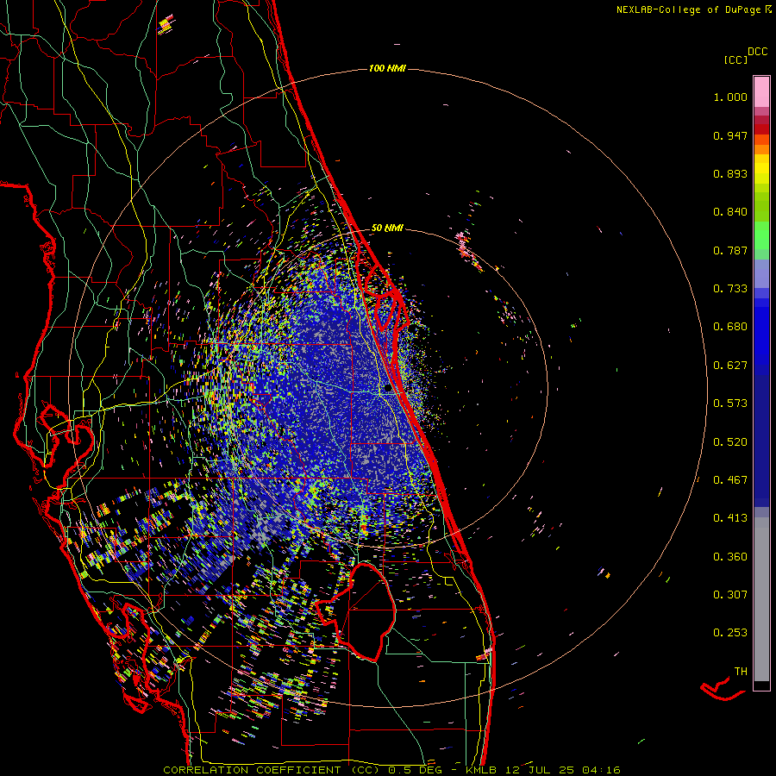Click the 50 NMI range ring label
Image resolution: width=776 pixels, height=776 pixels.
click(x=387, y=228)
